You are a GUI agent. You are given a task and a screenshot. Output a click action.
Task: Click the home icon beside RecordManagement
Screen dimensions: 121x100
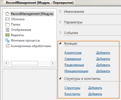[7, 14]
